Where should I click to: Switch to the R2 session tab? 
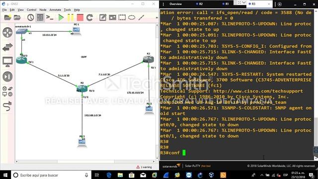(200, 4)
